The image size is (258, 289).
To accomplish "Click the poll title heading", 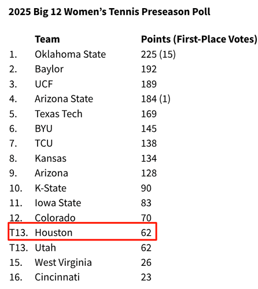I will [x=109, y=12].
